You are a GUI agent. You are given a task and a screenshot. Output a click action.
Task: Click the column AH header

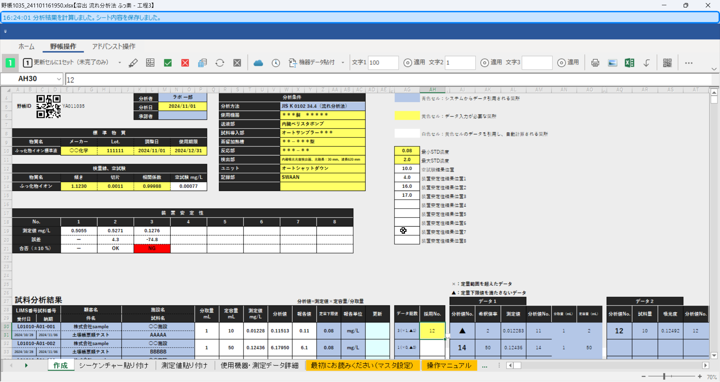coord(432,90)
